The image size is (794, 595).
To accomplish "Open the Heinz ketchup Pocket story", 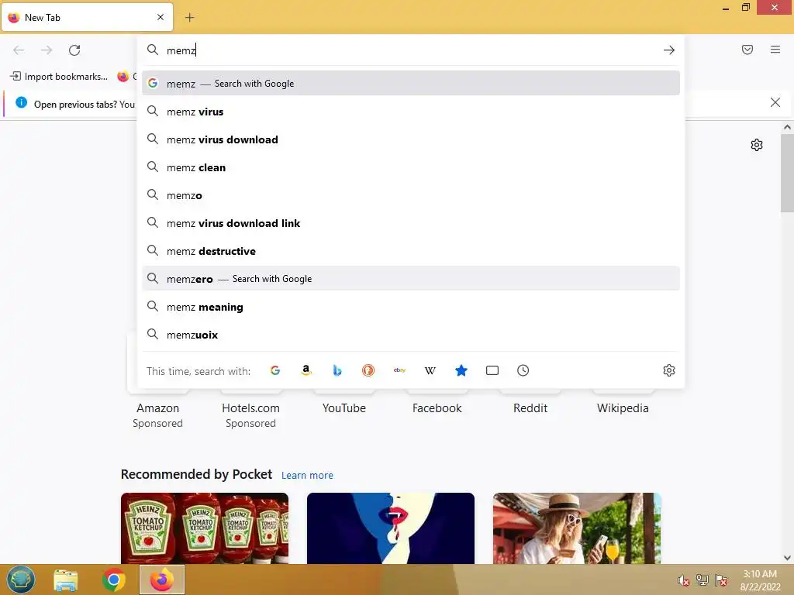I will tap(205, 528).
